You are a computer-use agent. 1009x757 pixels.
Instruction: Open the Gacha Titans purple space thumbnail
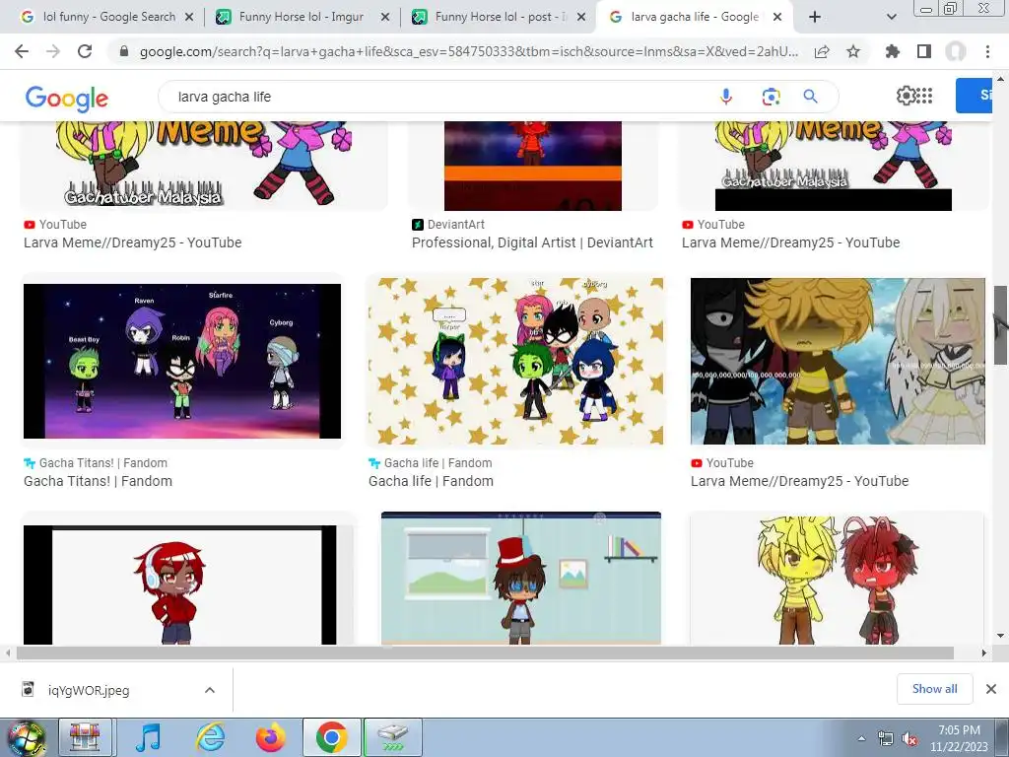tap(182, 361)
